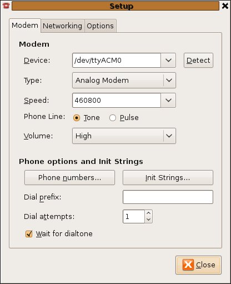This screenshot has height=284, width=231.
Task: Open the Init Strings dialog
Action: [168, 177]
